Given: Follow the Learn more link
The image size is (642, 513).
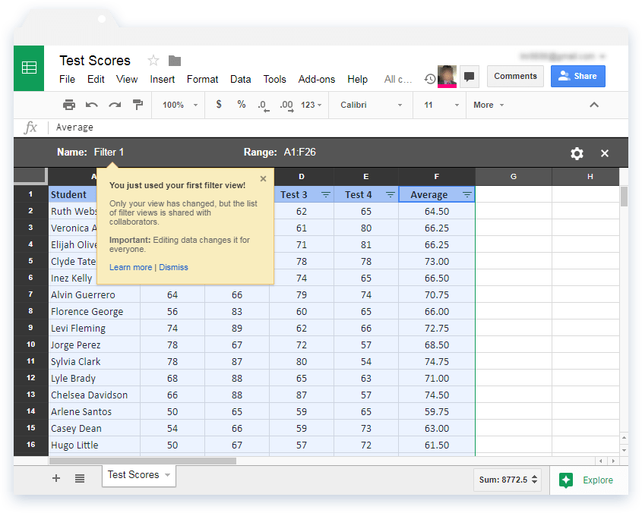Looking at the screenshot, I should 131,267.
